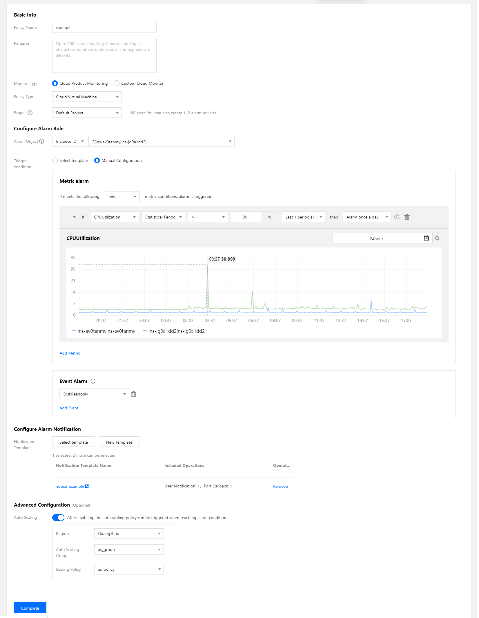
Task: Choose Select template trigger condition option
Action: point(55,160)
